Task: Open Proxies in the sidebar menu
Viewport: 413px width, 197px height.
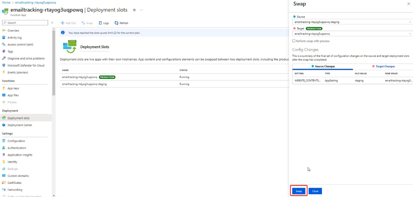Action: point(12,102)
